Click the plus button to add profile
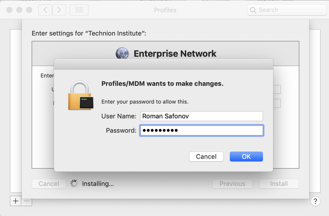Viewport: 329px width, 216px height. (15, 201)
